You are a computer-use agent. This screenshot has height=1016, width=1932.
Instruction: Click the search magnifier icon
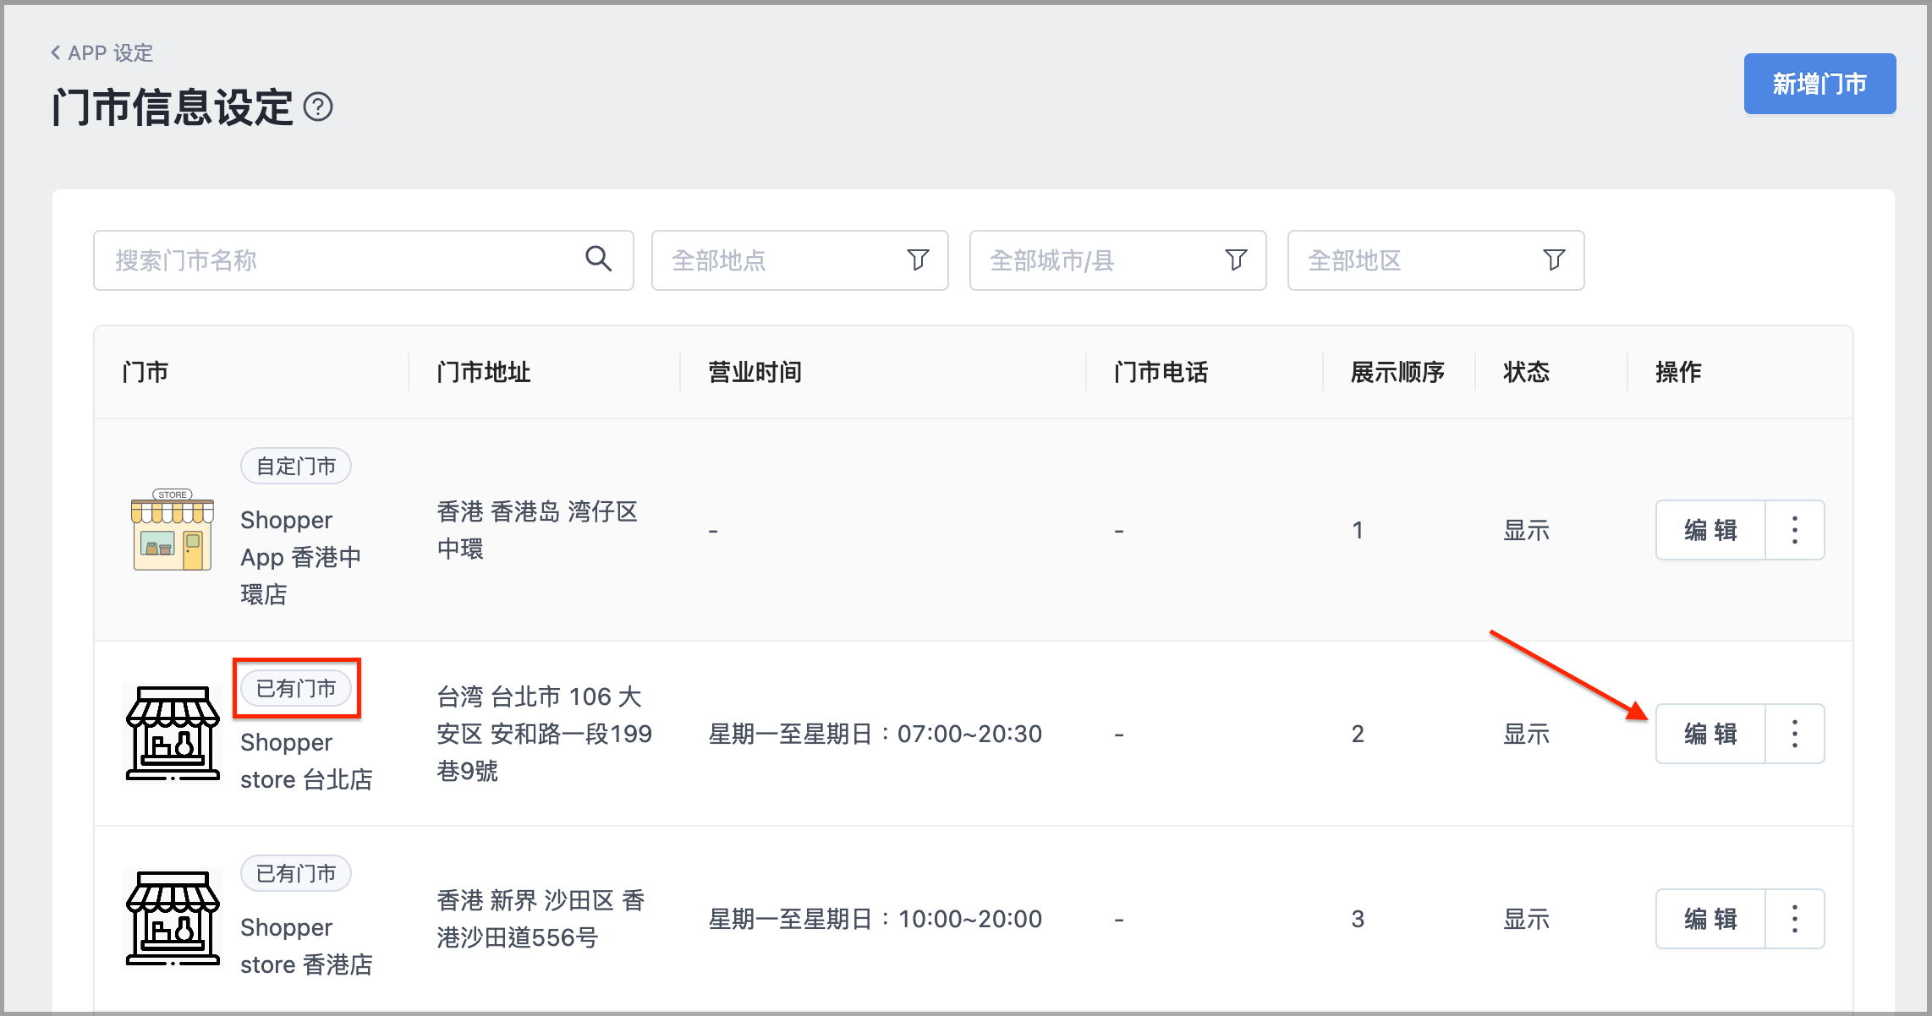[598, 259]
